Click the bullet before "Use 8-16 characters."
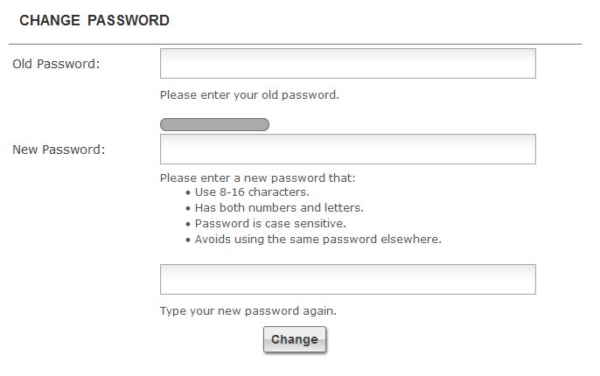The height and width of the screenshot is (376, 600). tap(188, 193)
